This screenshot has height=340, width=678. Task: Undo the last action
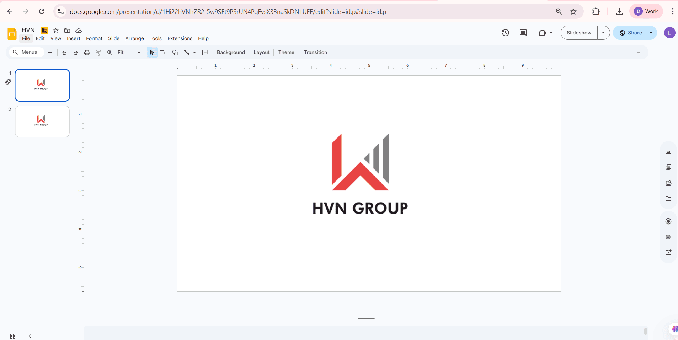pyautogui.click(x=64, y=52)
